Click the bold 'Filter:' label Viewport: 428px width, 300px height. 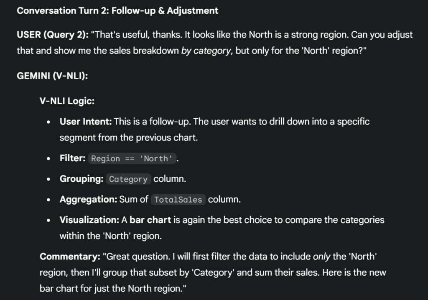pos(73,158)
